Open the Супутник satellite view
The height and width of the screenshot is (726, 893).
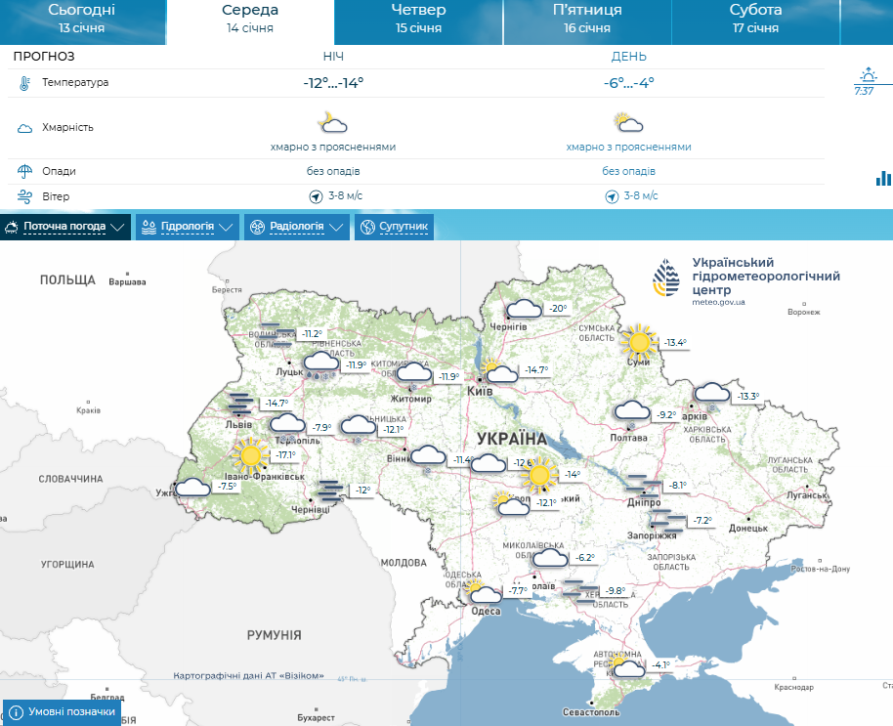pyautogui.click(x=394, y=228)
